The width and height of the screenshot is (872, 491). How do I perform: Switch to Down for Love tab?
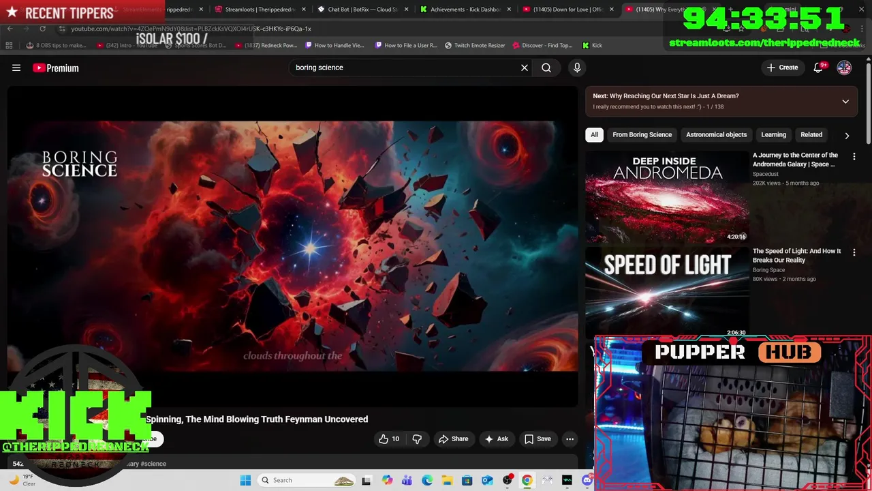[567, 10]
